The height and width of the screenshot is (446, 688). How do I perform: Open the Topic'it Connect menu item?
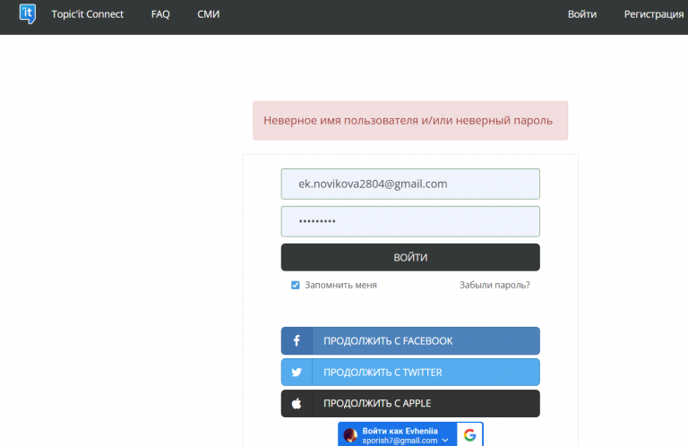[x=87, y=14]
